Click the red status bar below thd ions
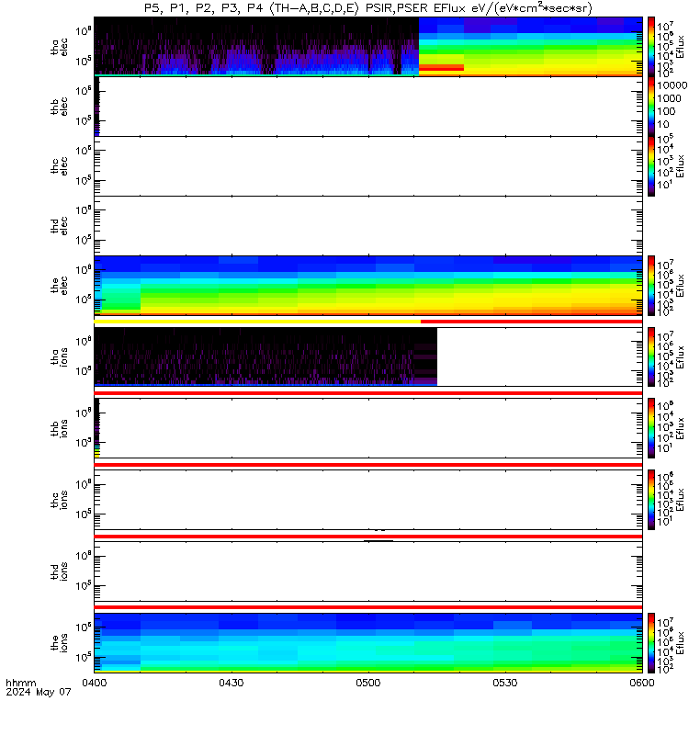This screenshot has height=735, width=689. 368,607
